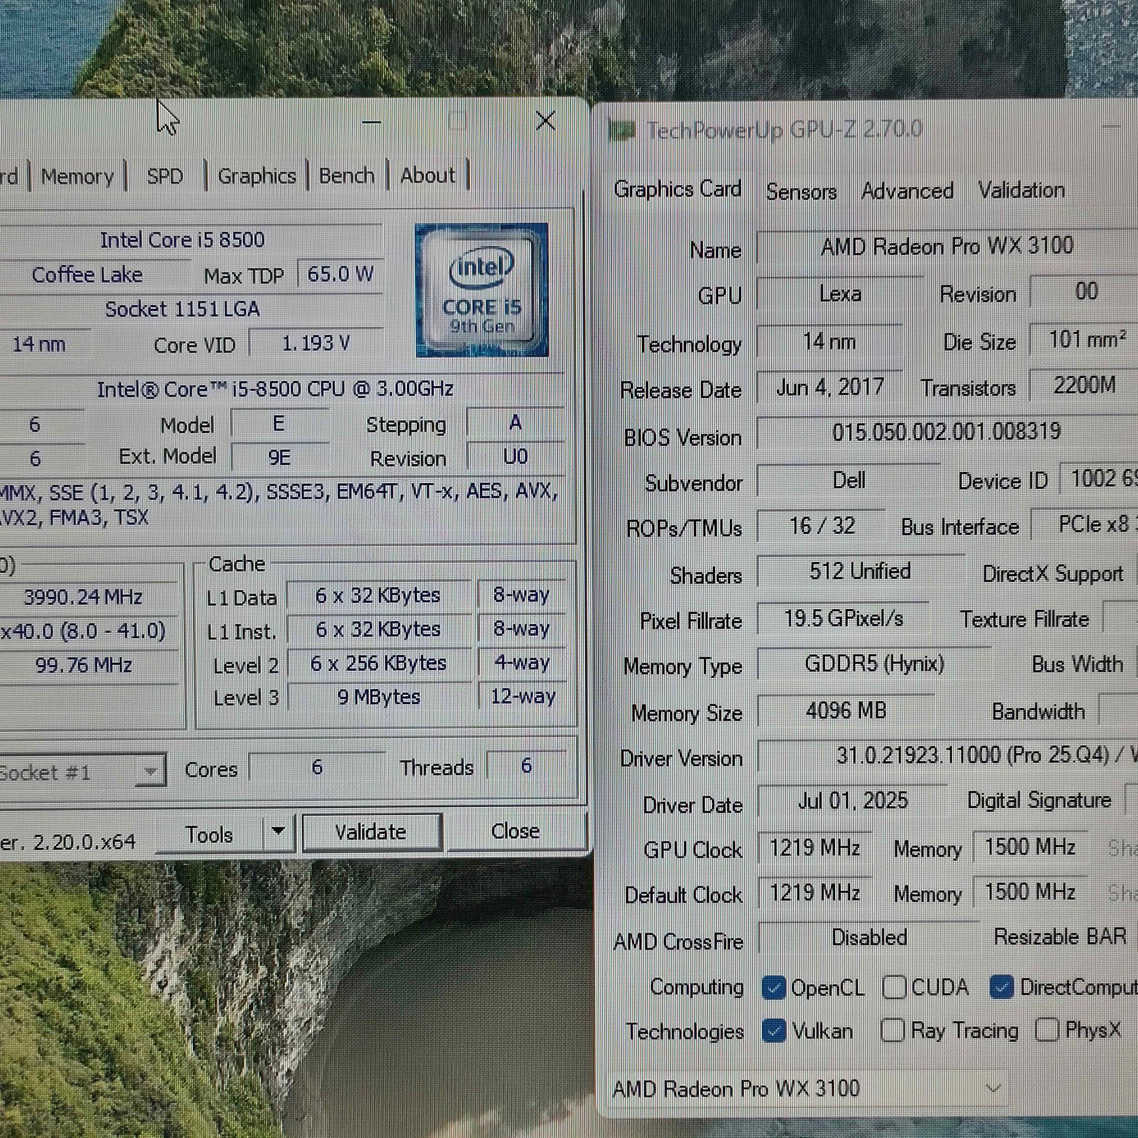
Task: Click the 1.193 V Core VID value
Action: pyautogui.click(x=317, y=343)
